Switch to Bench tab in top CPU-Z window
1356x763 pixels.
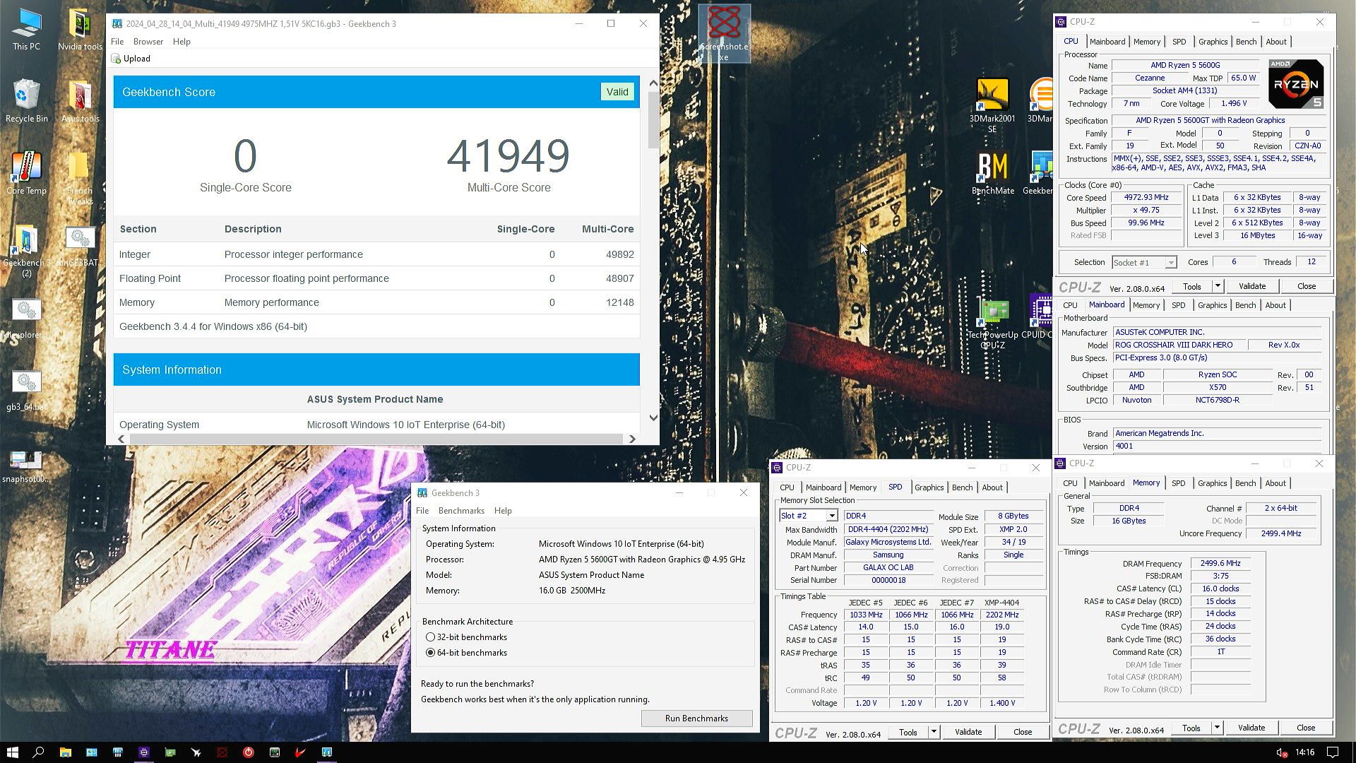[x=1246, y=42]
